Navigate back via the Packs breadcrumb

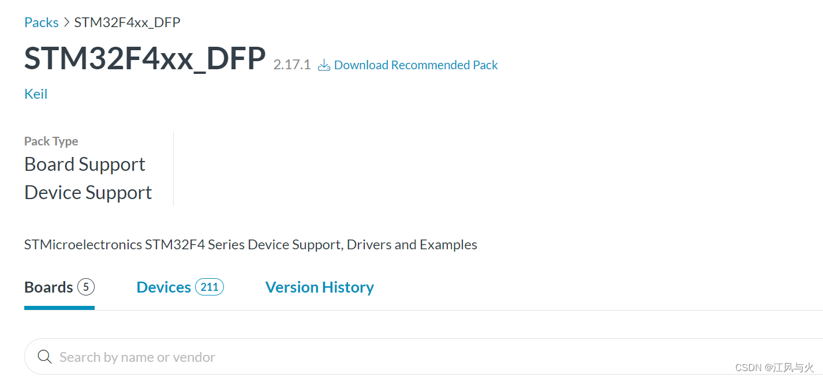click(x=41, y=22)
